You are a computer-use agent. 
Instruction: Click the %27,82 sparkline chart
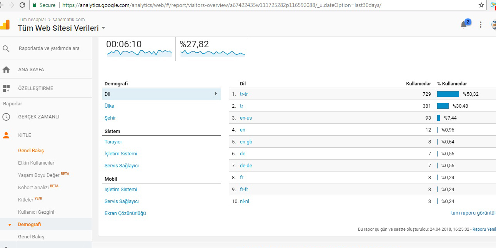tap(213, 53)
